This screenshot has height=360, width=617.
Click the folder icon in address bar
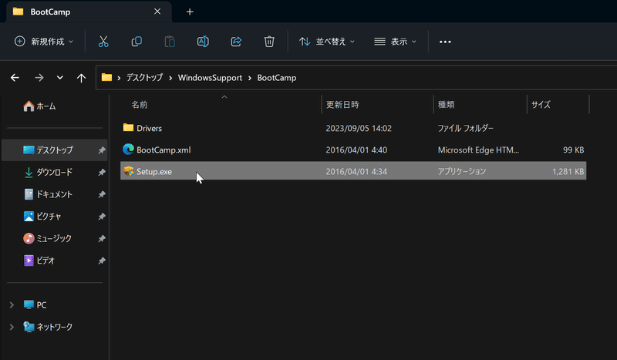click(106, 77)
